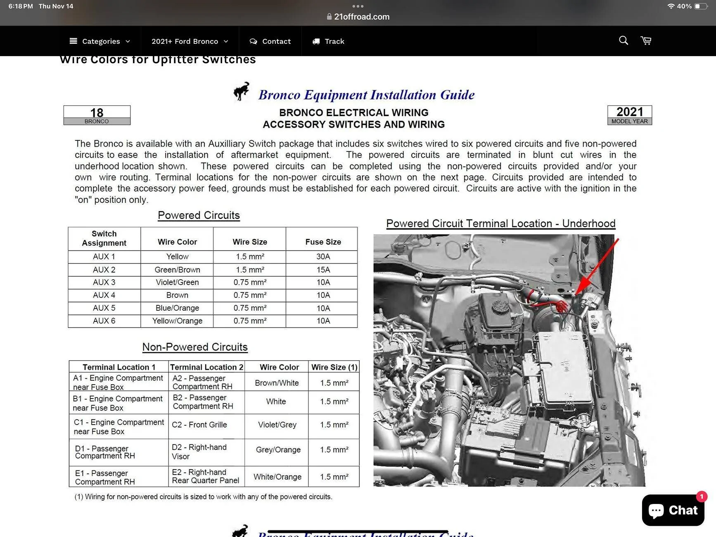Click the E2 - Right-hand Rear Quarter Panel cell
The width and height of the screenshot is (716, 537).
pyautogui.click(x=206, y=476)
